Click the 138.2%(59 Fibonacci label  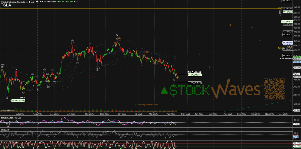287,24
